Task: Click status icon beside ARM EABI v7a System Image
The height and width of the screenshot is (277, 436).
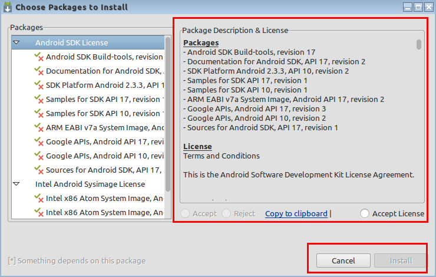Action: coord(39,128)
